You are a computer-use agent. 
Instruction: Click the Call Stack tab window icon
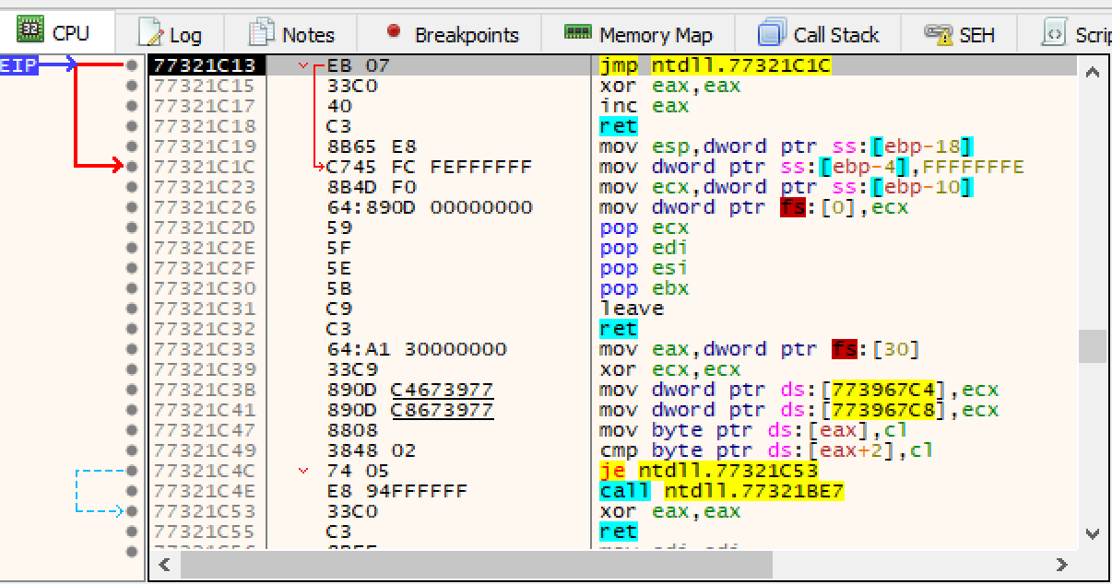pos(771,34)
